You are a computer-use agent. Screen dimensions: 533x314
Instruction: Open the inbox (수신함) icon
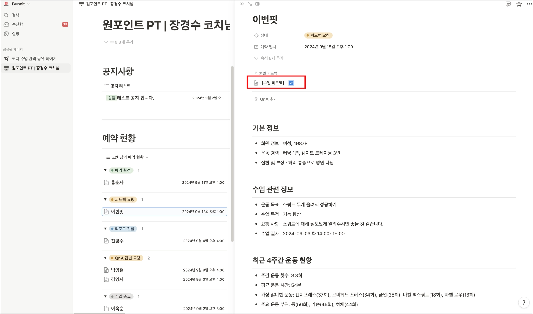coord(6,24)
